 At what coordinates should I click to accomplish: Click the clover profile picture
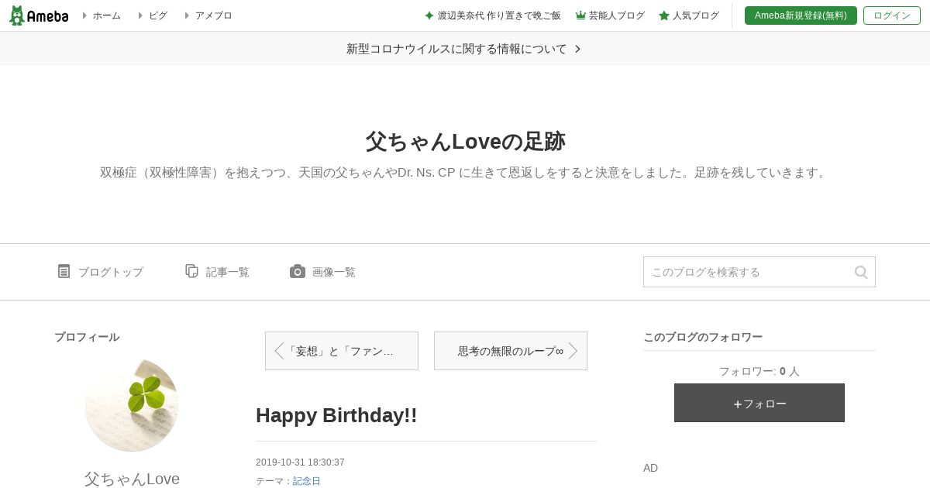(x=132, y=405)
